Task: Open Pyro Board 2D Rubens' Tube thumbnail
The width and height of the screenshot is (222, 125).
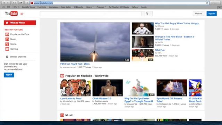Action: 172,88
